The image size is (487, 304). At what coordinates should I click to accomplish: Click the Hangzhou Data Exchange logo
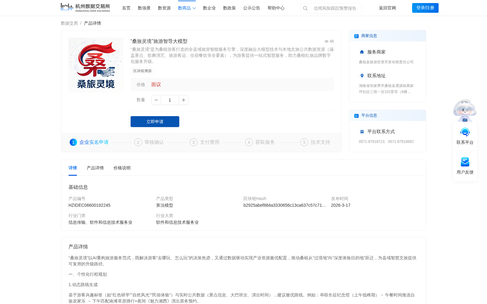pos(85,8)
